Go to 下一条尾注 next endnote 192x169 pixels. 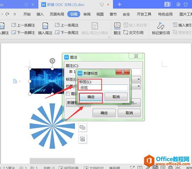pyautogui.click(x=67, y=33)
